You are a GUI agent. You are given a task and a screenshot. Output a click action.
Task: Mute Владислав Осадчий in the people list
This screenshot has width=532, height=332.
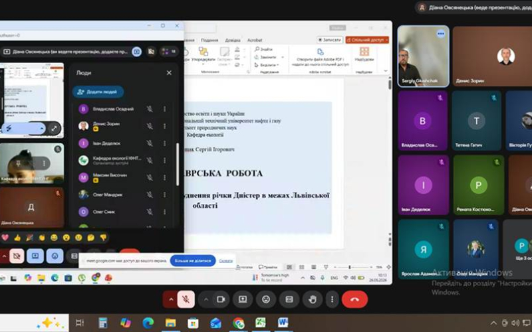[150, 109]
